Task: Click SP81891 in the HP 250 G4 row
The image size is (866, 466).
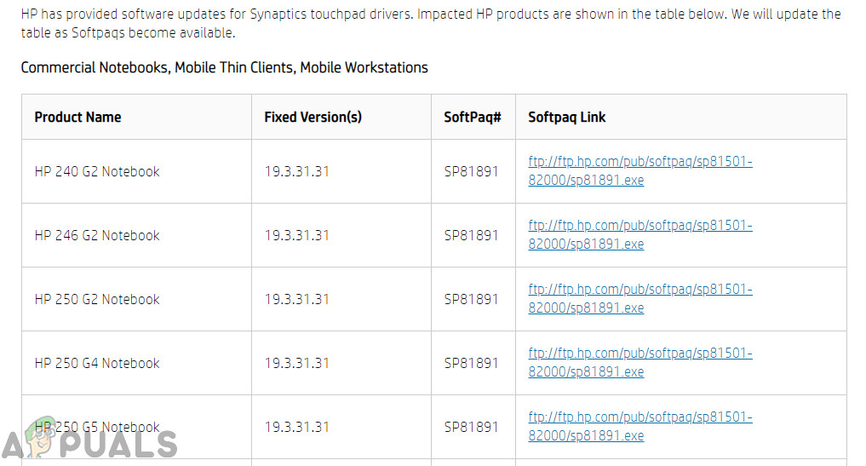Action: 471,363
